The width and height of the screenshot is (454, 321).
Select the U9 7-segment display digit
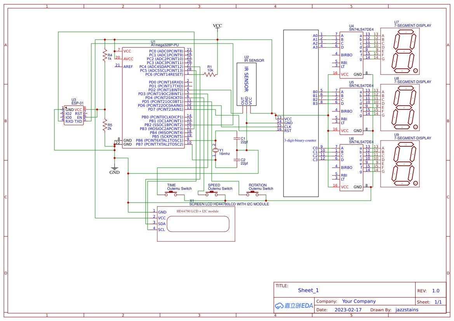404,164
